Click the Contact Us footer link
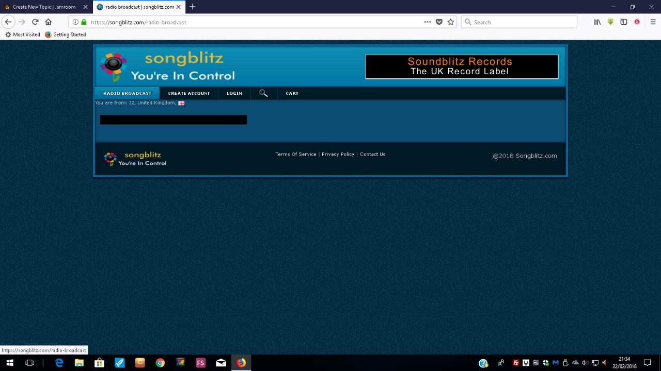Viewport: 661px width, 371px height. pos(372,154)
